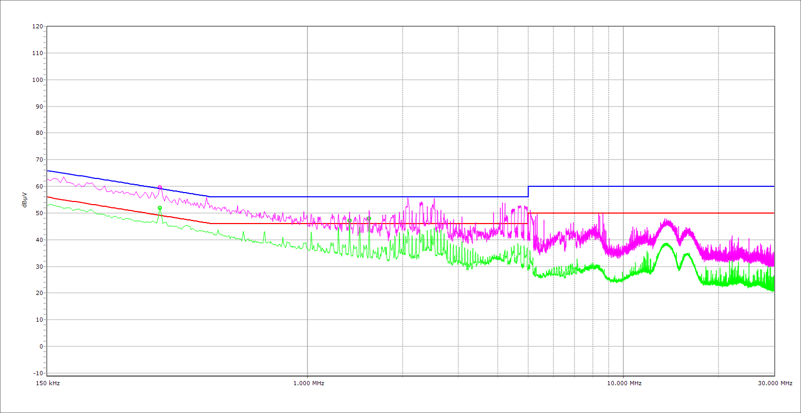Select the right green marker near 1.55 MHz
Image resolution: width=801 pixels, height=413 pixels.
[x=369, y=218]
